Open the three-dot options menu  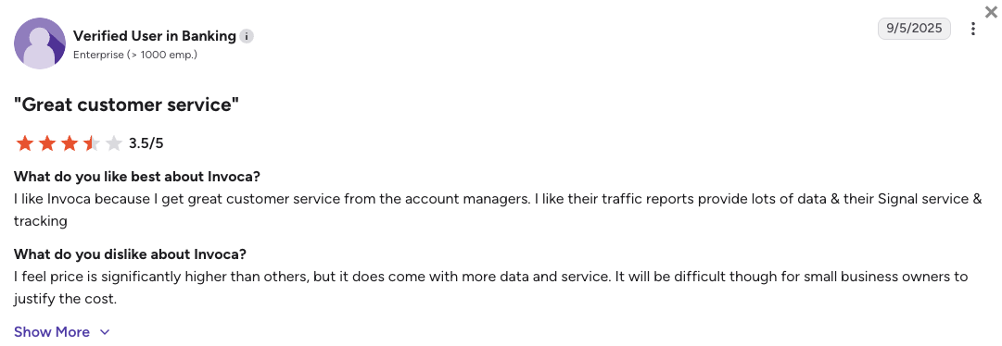click(972, 29)
